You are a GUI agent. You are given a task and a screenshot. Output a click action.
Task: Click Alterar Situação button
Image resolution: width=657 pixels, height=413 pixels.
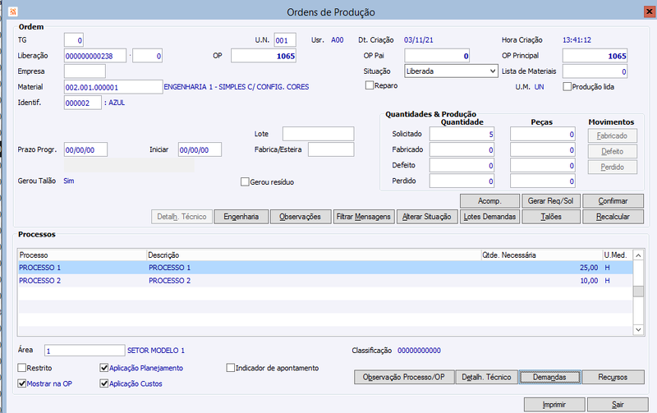427,217
